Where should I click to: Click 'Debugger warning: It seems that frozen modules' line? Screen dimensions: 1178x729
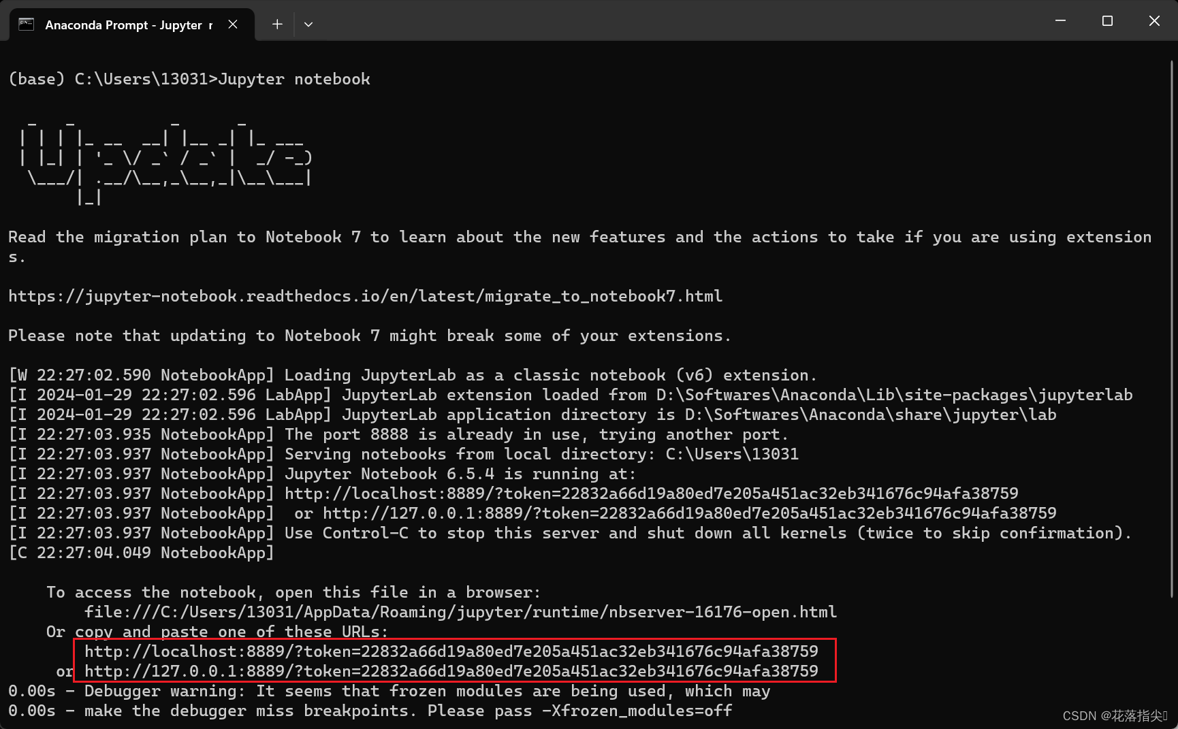389,691
